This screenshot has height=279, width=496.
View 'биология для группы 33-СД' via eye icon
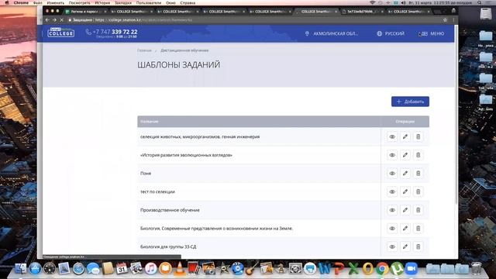[x=392, y=247]
